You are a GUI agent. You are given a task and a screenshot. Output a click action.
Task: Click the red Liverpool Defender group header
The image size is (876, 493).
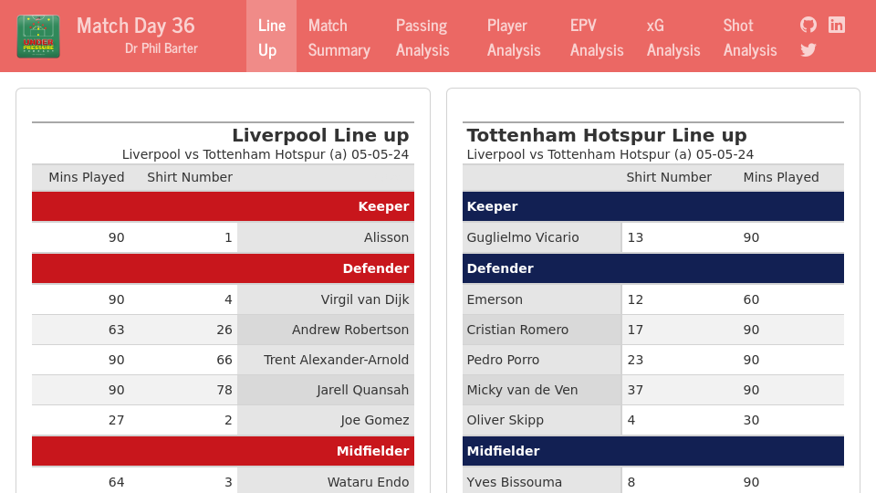[x=223, y=268]
